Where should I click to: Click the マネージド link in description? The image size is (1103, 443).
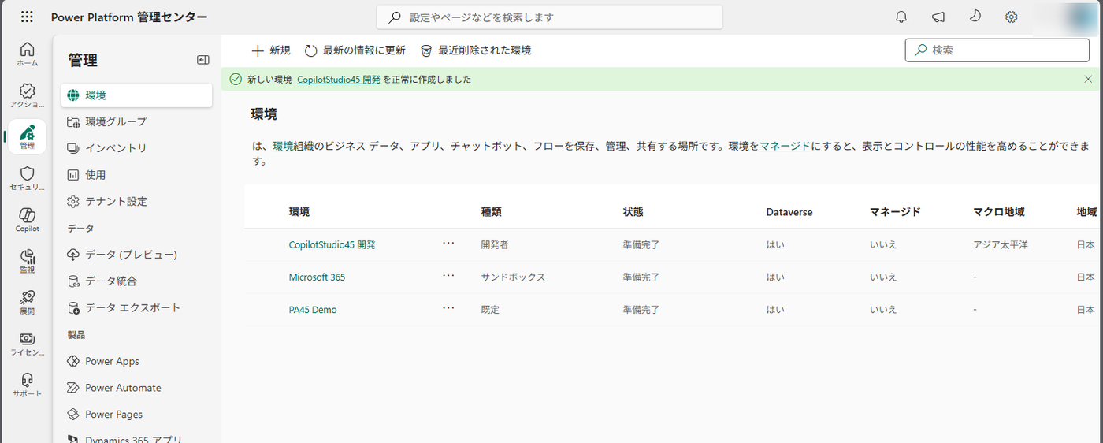point(785,146)
